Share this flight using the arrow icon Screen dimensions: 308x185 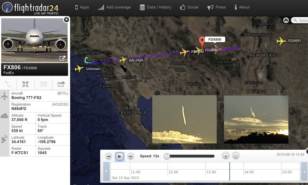[61, 84]
